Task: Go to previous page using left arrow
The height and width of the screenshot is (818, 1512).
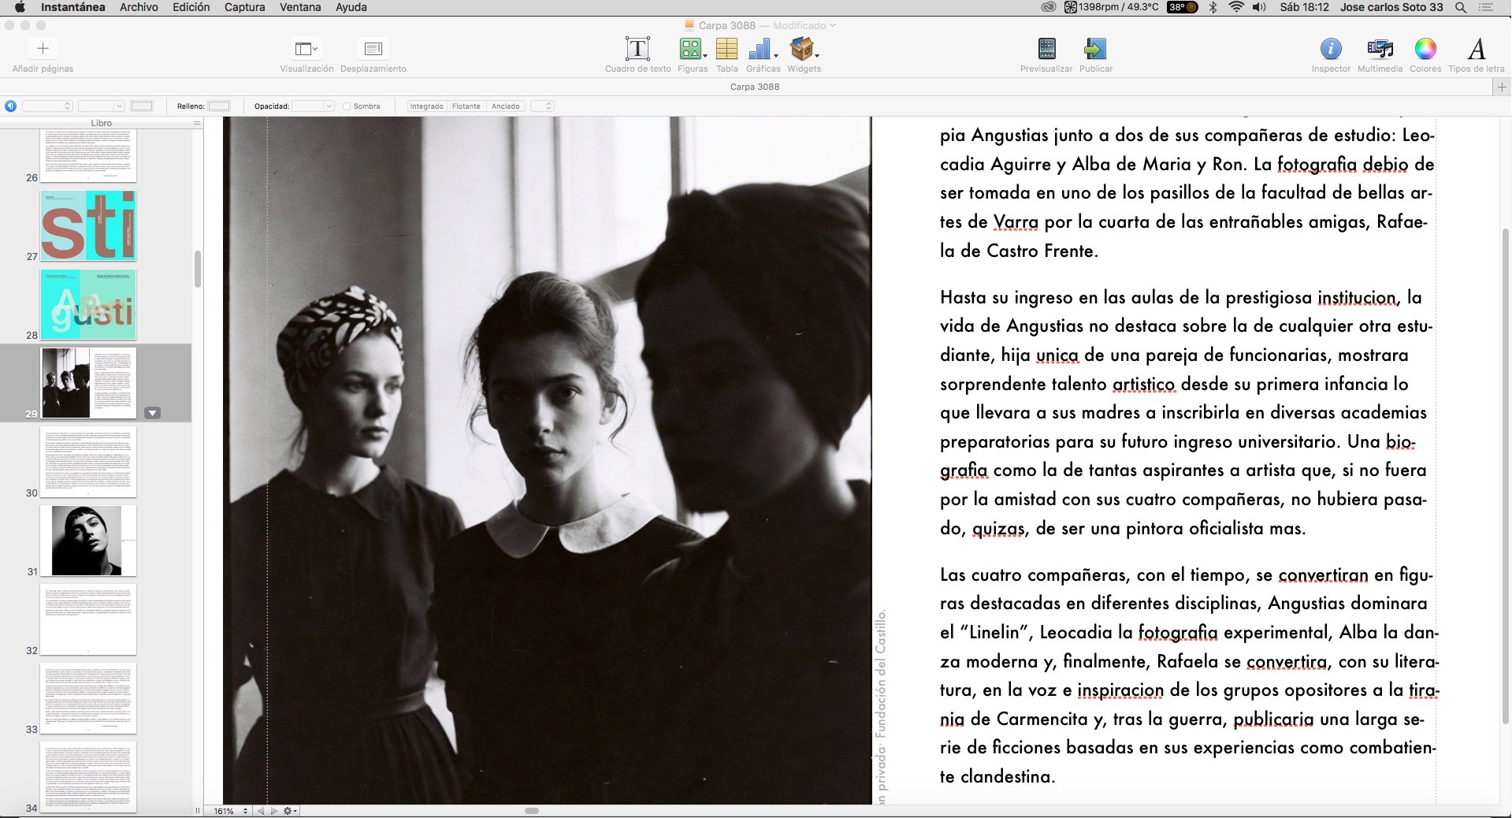Action: (260, 811)
